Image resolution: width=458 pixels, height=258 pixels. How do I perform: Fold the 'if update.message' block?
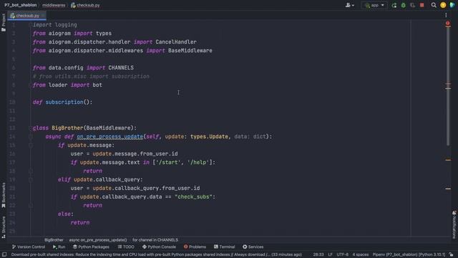click(30, 145)
